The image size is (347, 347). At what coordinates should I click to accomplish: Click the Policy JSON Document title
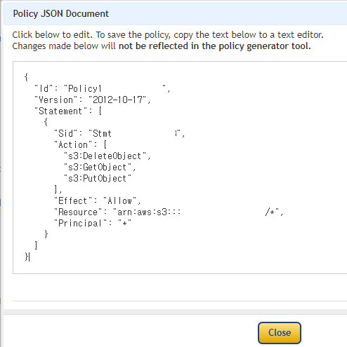[x=61, y=14]
